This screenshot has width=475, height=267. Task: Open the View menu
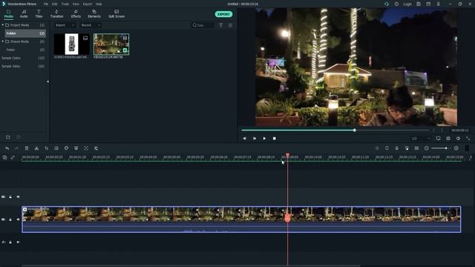[x=76, y=4]
